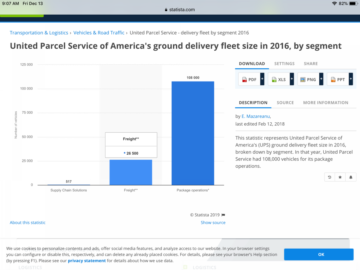This screenshot has height=270, width=360.
Task: Expand the PPT download plus button
Action: pyautogui.click(x=351, y=79)
